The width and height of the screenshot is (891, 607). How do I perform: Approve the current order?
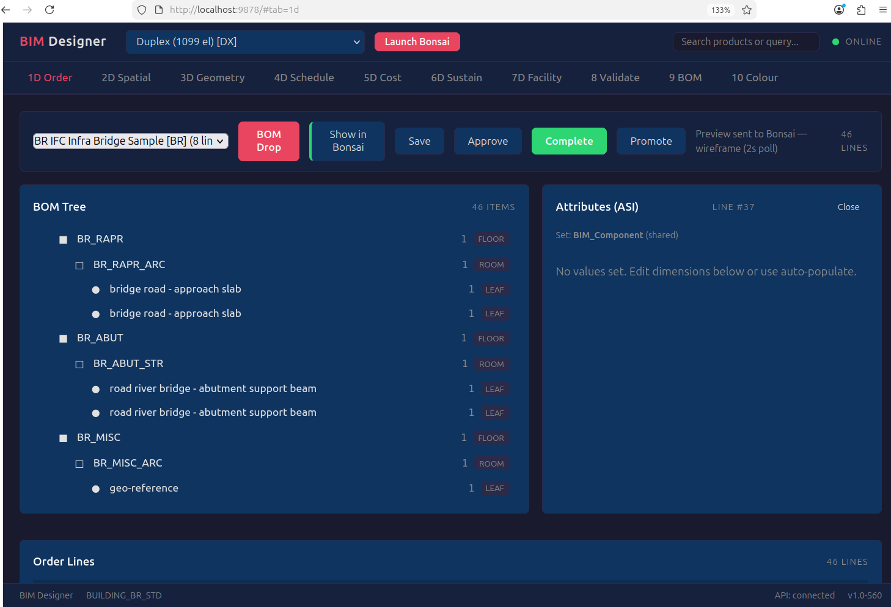488,141
